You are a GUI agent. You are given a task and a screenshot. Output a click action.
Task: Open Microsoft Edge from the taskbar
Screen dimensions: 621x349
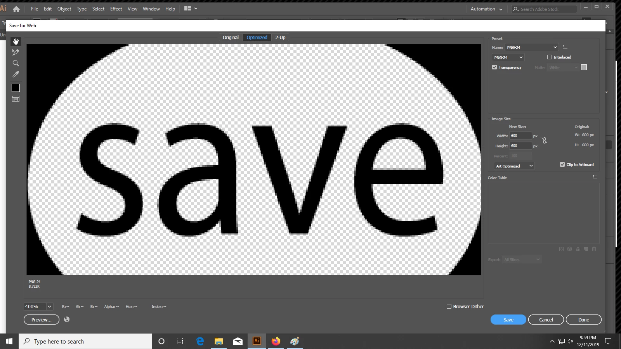[x=200, y=341]
